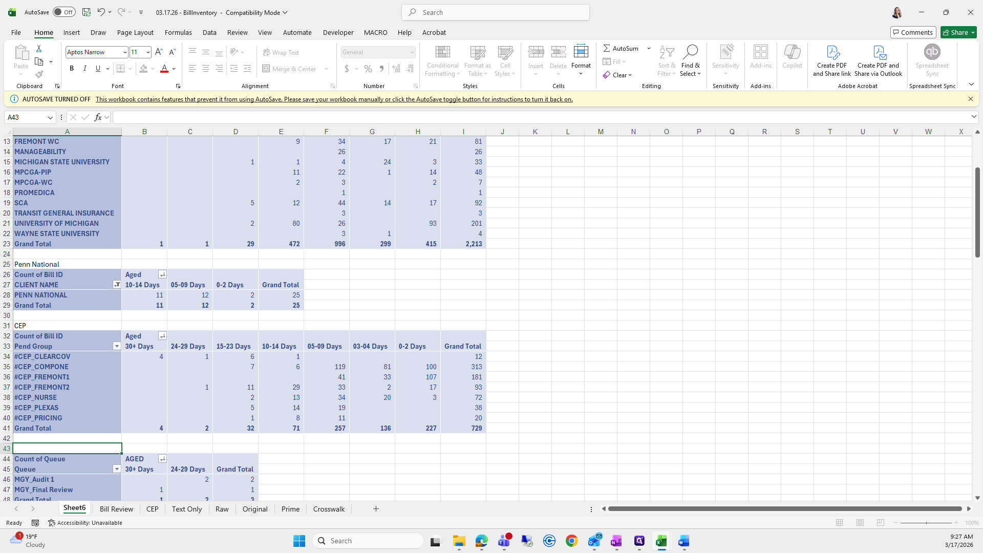Click the Merge & Center icon
This screenshot has width=983, height=553.
(x=266, y=69)
